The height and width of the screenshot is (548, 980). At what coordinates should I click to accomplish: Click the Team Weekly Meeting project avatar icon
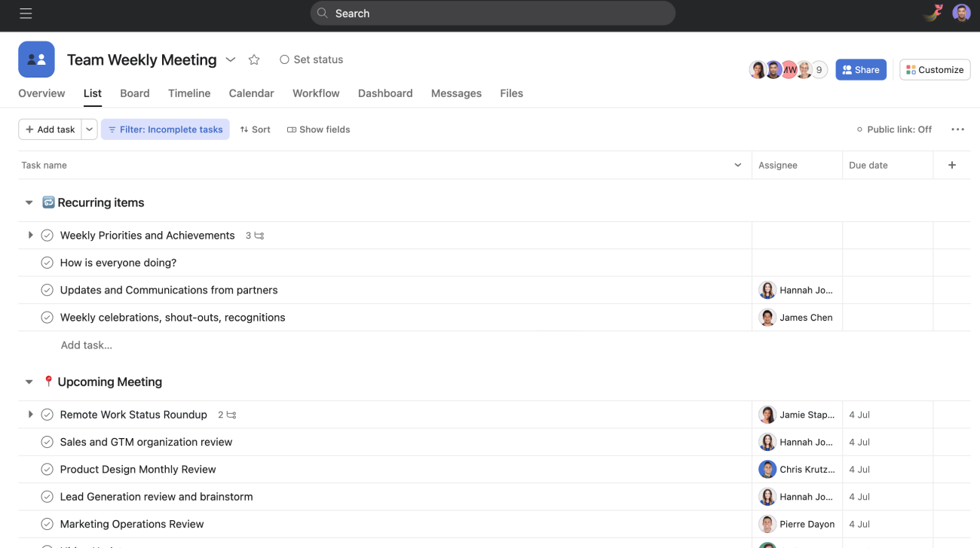point(36,59)
